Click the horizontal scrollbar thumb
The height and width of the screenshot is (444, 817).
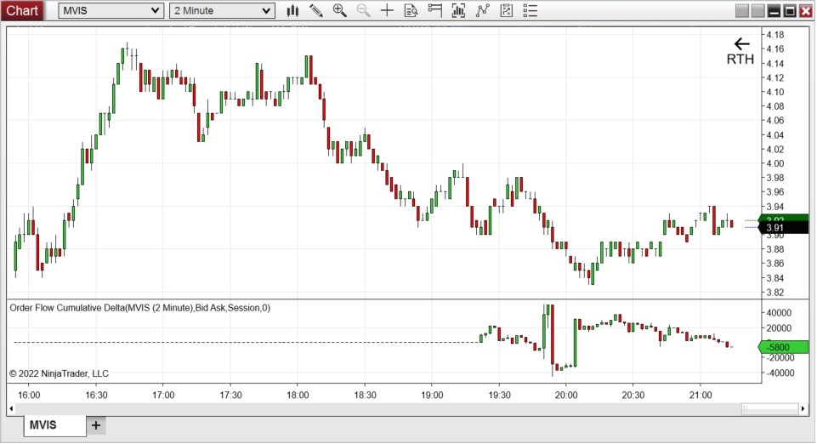tap(770, 408)
